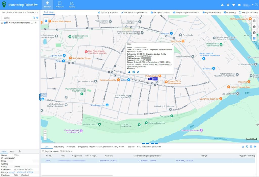Open the t-shirt skin theme icon
Image resolution: width=259 pixels, height=177 pixels.
coord(233,5)
